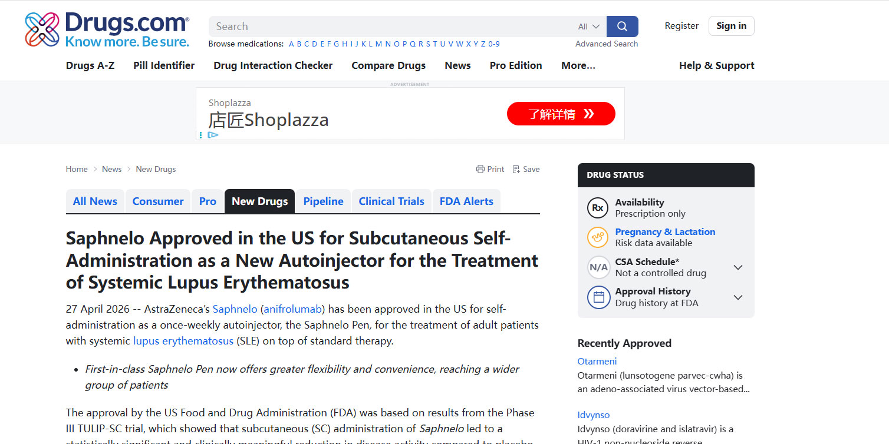Screen dimensions: 889x444
Task: Click the Approval History calendar icon
Action: click(598, 297)
